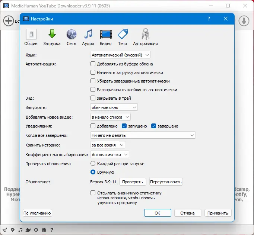Click the Применить button
Viewport: 254px width, 235px height.
218,213
